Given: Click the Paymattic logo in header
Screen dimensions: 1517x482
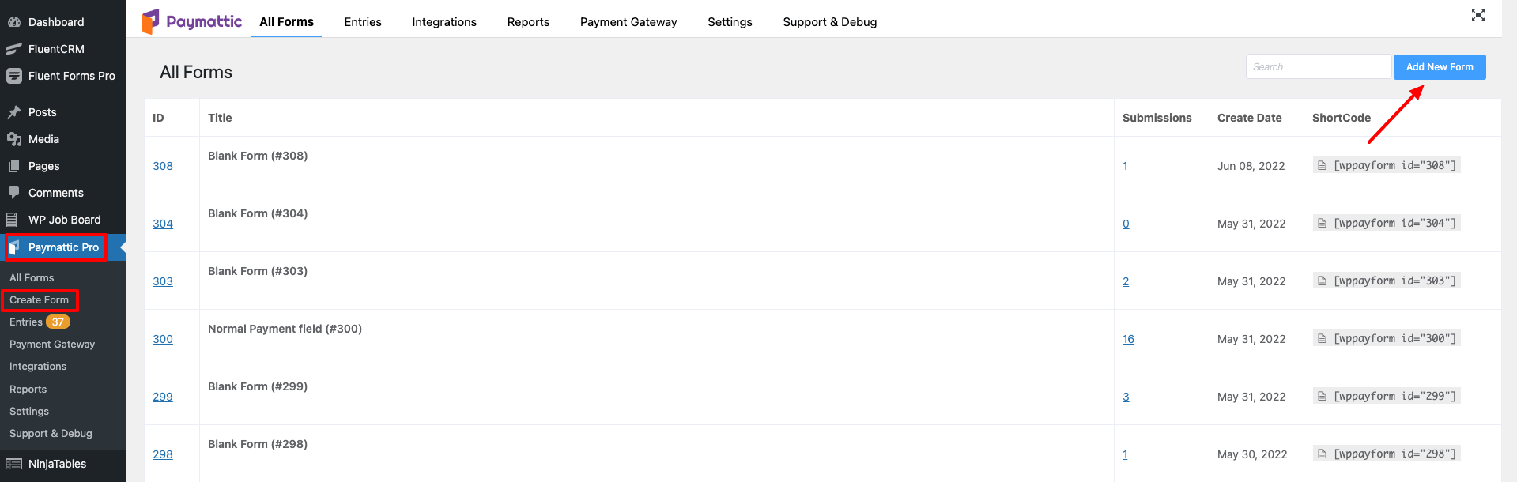Looking at the screenshot, I should coord(192,21).
